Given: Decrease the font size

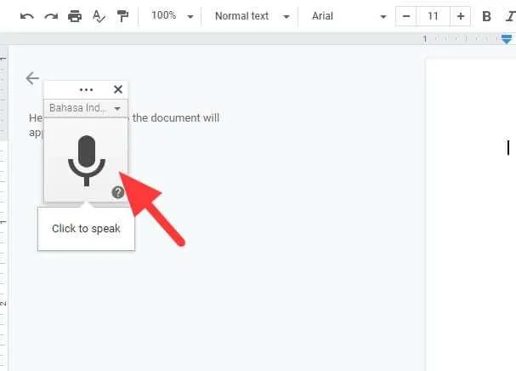Looking at the screenshot, I should point(406,16).
